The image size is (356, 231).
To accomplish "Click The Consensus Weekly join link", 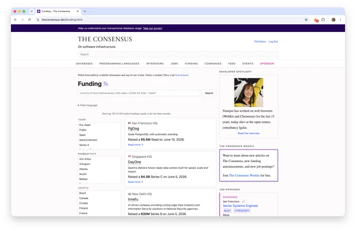I will (244, 176).
